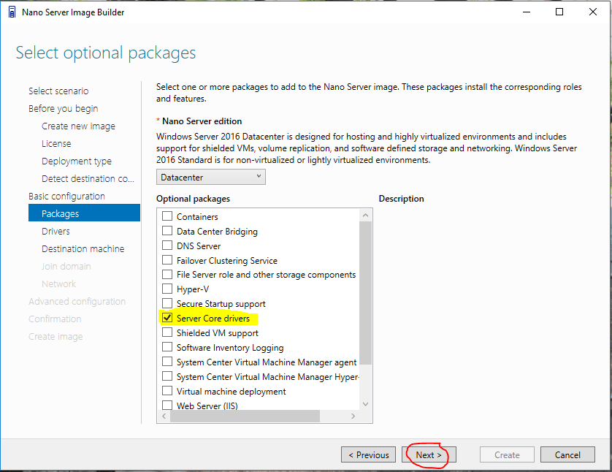Maximize the Nano Server Image Builder window
The height and width of the screenshot is (472, 612).
559,12
